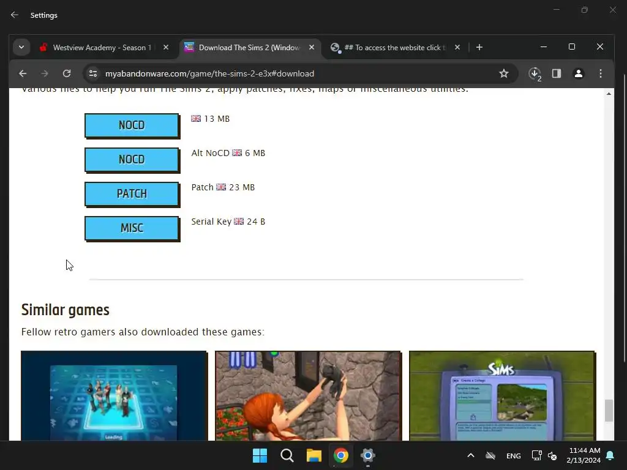Close the 'To access the website' tab
The image size is (627, 470).
(x=457, y=47)
